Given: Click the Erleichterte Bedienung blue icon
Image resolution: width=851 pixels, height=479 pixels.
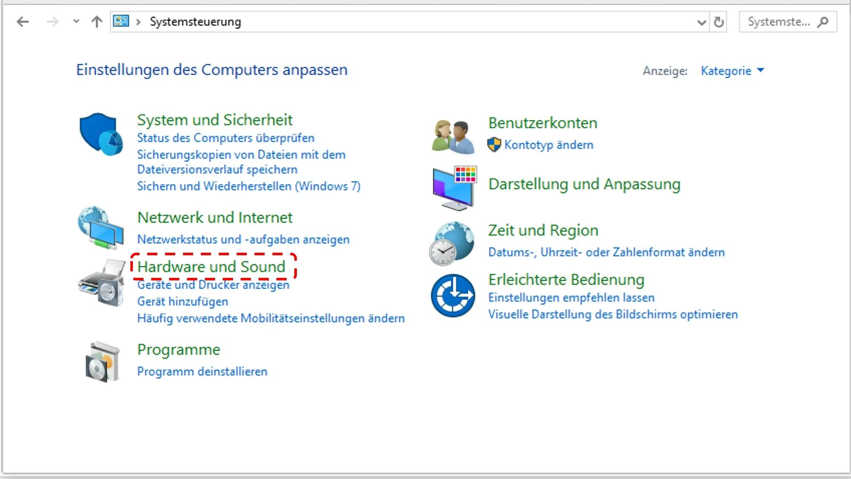Looking at the screenshot, I should click(x=453, y=295).
